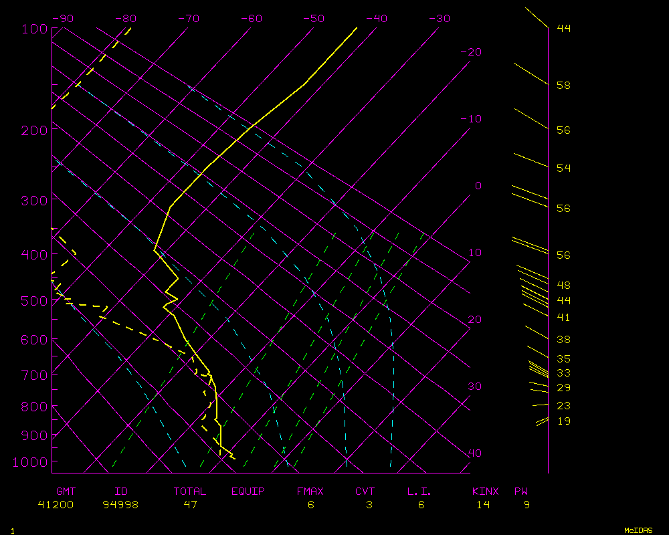
Task: Select the GMT header label
Action: pos(66,492)
